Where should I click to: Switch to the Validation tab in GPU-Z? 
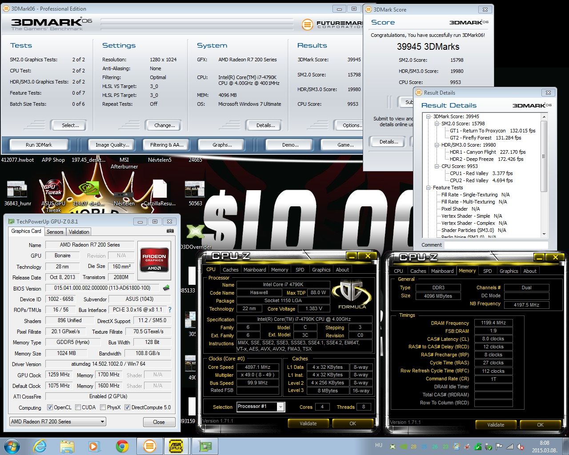(x=79, y=232)
